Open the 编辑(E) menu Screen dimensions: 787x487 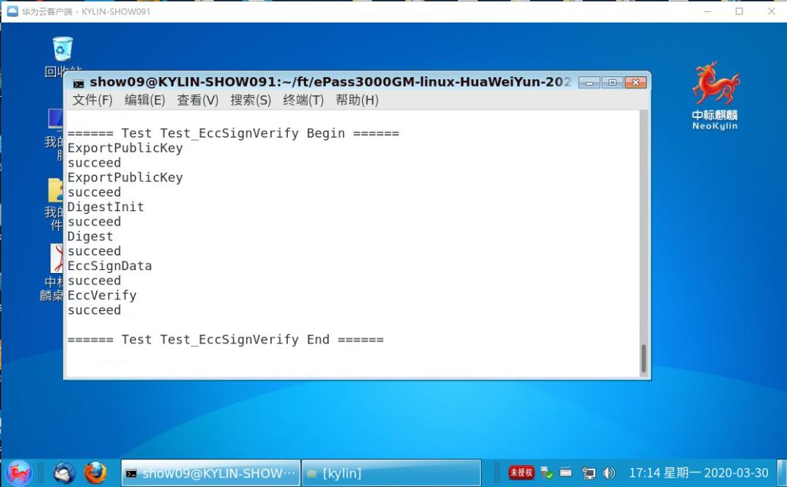145,100
